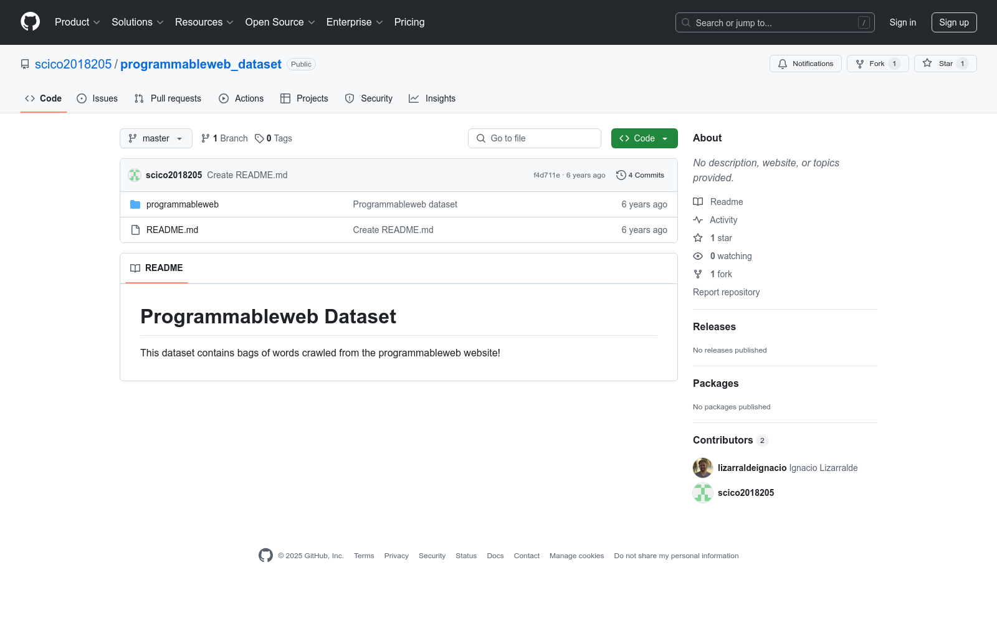The width and height of the screenshot is (997, 623).
Task: Click the bell icon in Notifications button
Action: coord(783,64)
